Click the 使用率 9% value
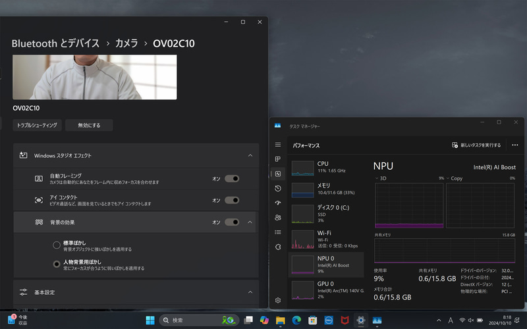The width and height of the screenshot is (527, 329). pos(379,278)
